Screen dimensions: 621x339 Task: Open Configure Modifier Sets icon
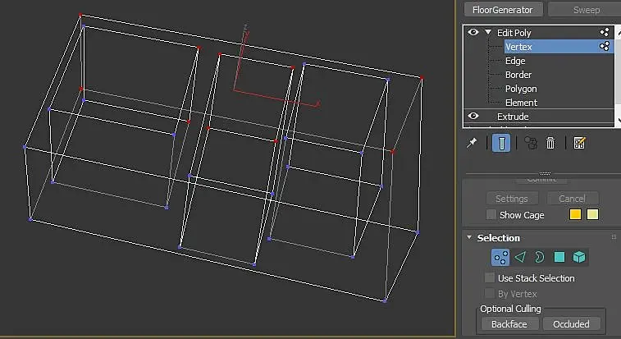[579, 143]
